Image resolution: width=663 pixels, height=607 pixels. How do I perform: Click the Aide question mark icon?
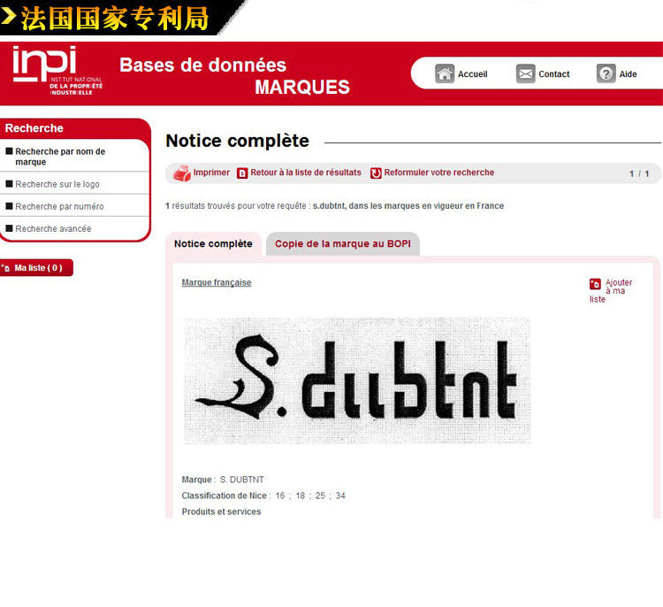(606, 73)
